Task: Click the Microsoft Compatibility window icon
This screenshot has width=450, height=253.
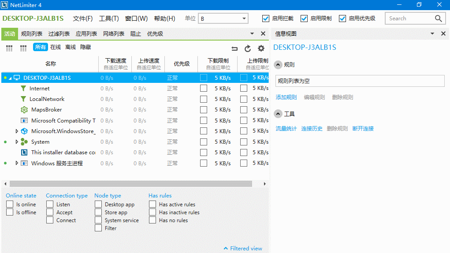Action: [x=24, y=120]
